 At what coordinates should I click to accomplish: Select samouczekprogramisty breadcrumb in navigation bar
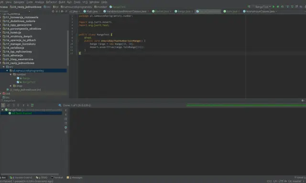point(76,7)
